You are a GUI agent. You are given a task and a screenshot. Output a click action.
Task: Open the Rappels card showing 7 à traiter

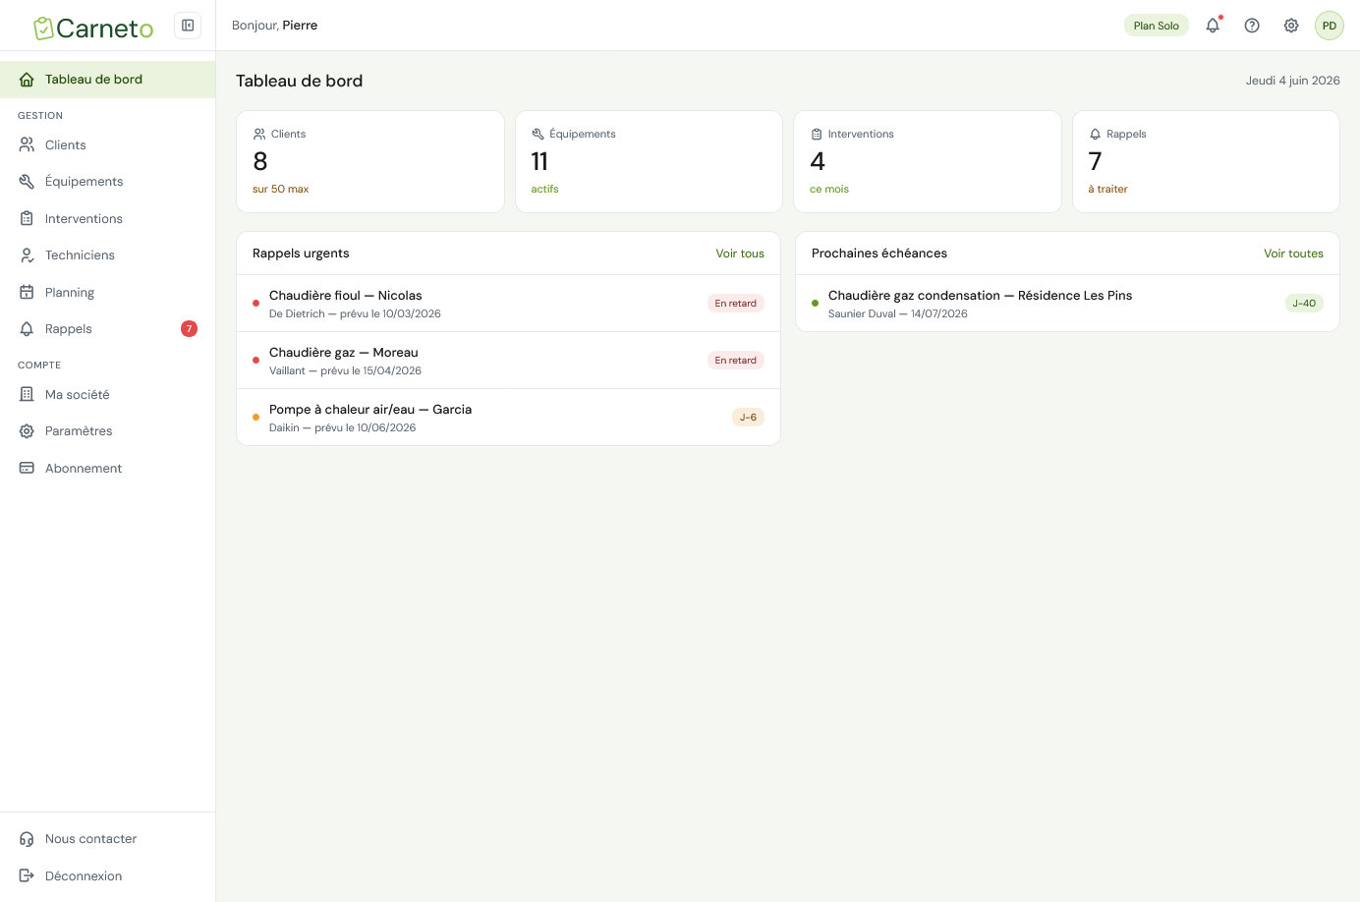[1206, 161]
